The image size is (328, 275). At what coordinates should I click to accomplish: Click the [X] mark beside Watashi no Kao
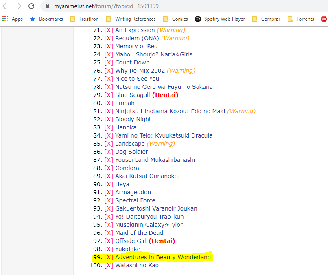tap(109, 265)
